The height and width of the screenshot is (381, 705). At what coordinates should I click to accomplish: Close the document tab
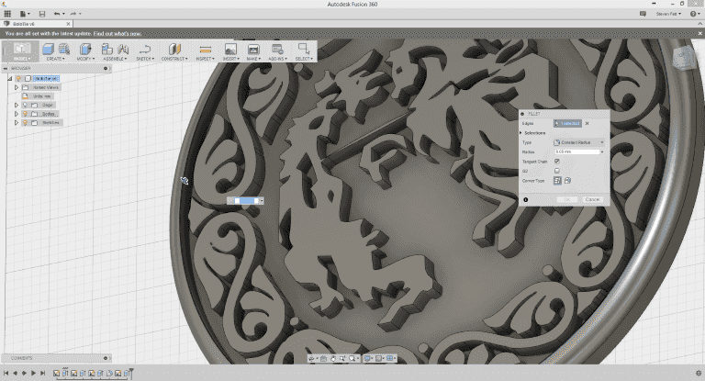[x=68, y=24]
